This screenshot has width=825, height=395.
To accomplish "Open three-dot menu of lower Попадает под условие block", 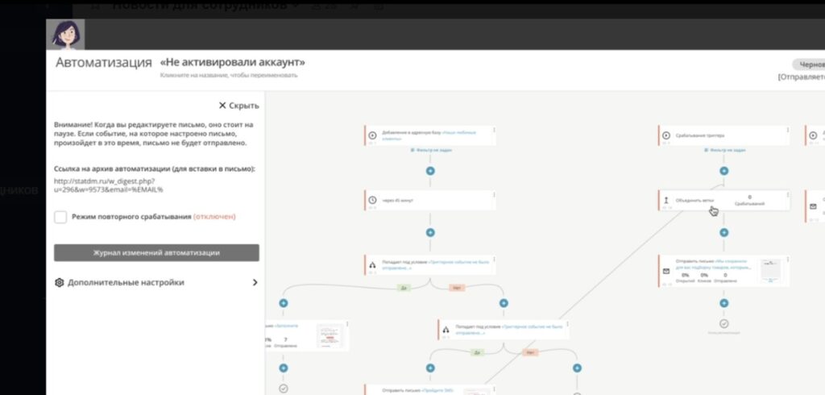I will pos(567,324).
